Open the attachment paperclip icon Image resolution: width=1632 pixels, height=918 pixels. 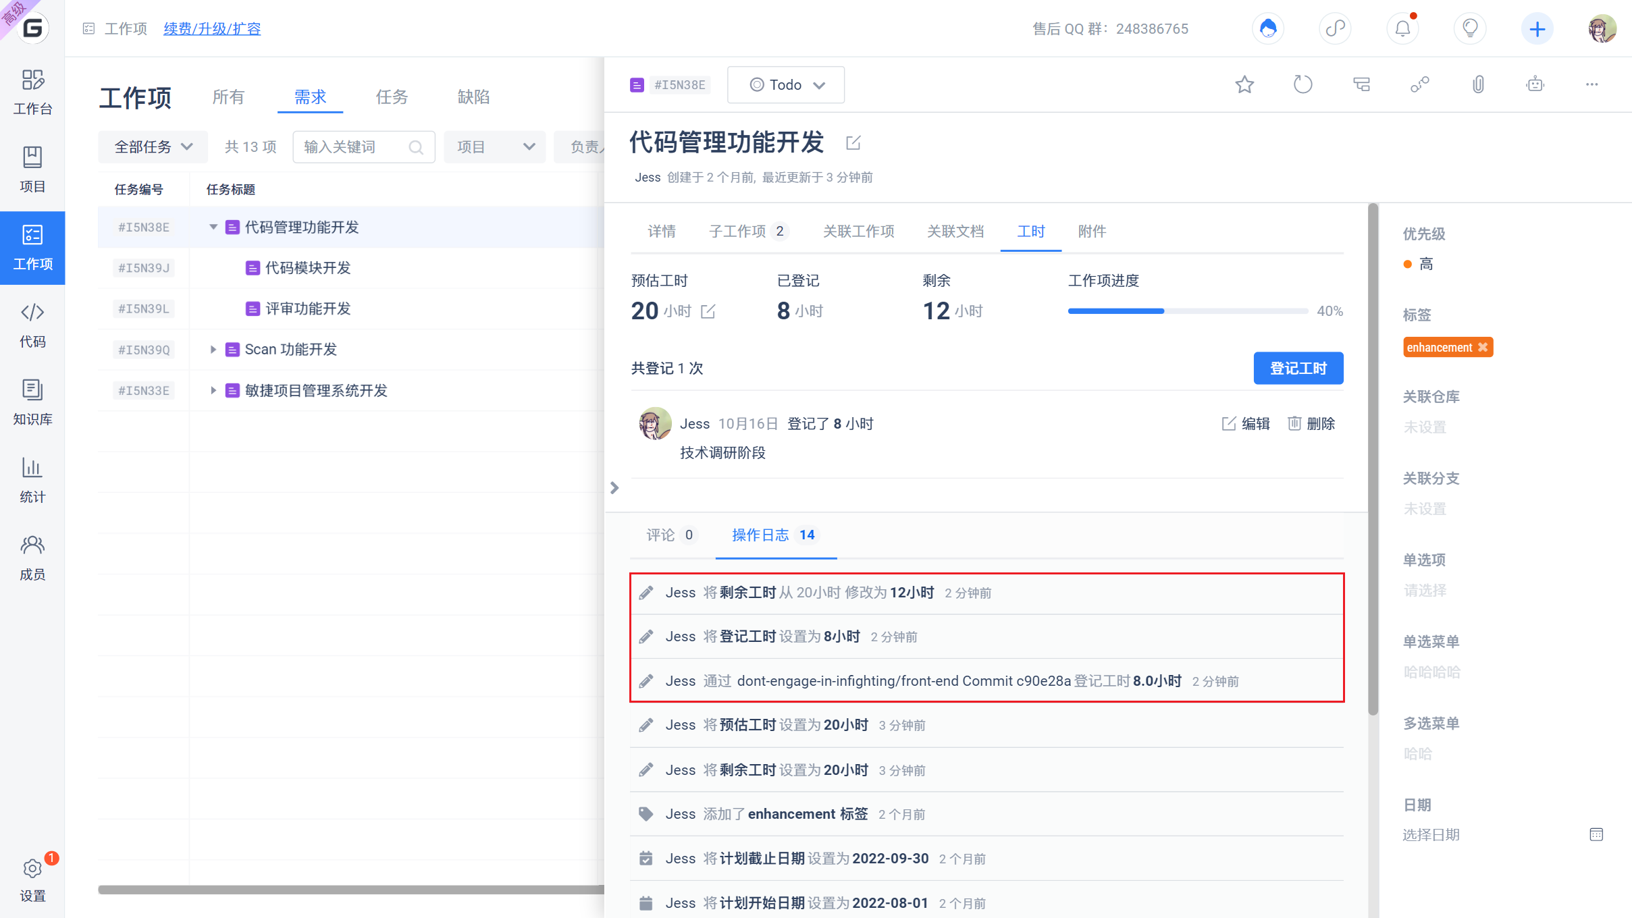[1478, 84]
